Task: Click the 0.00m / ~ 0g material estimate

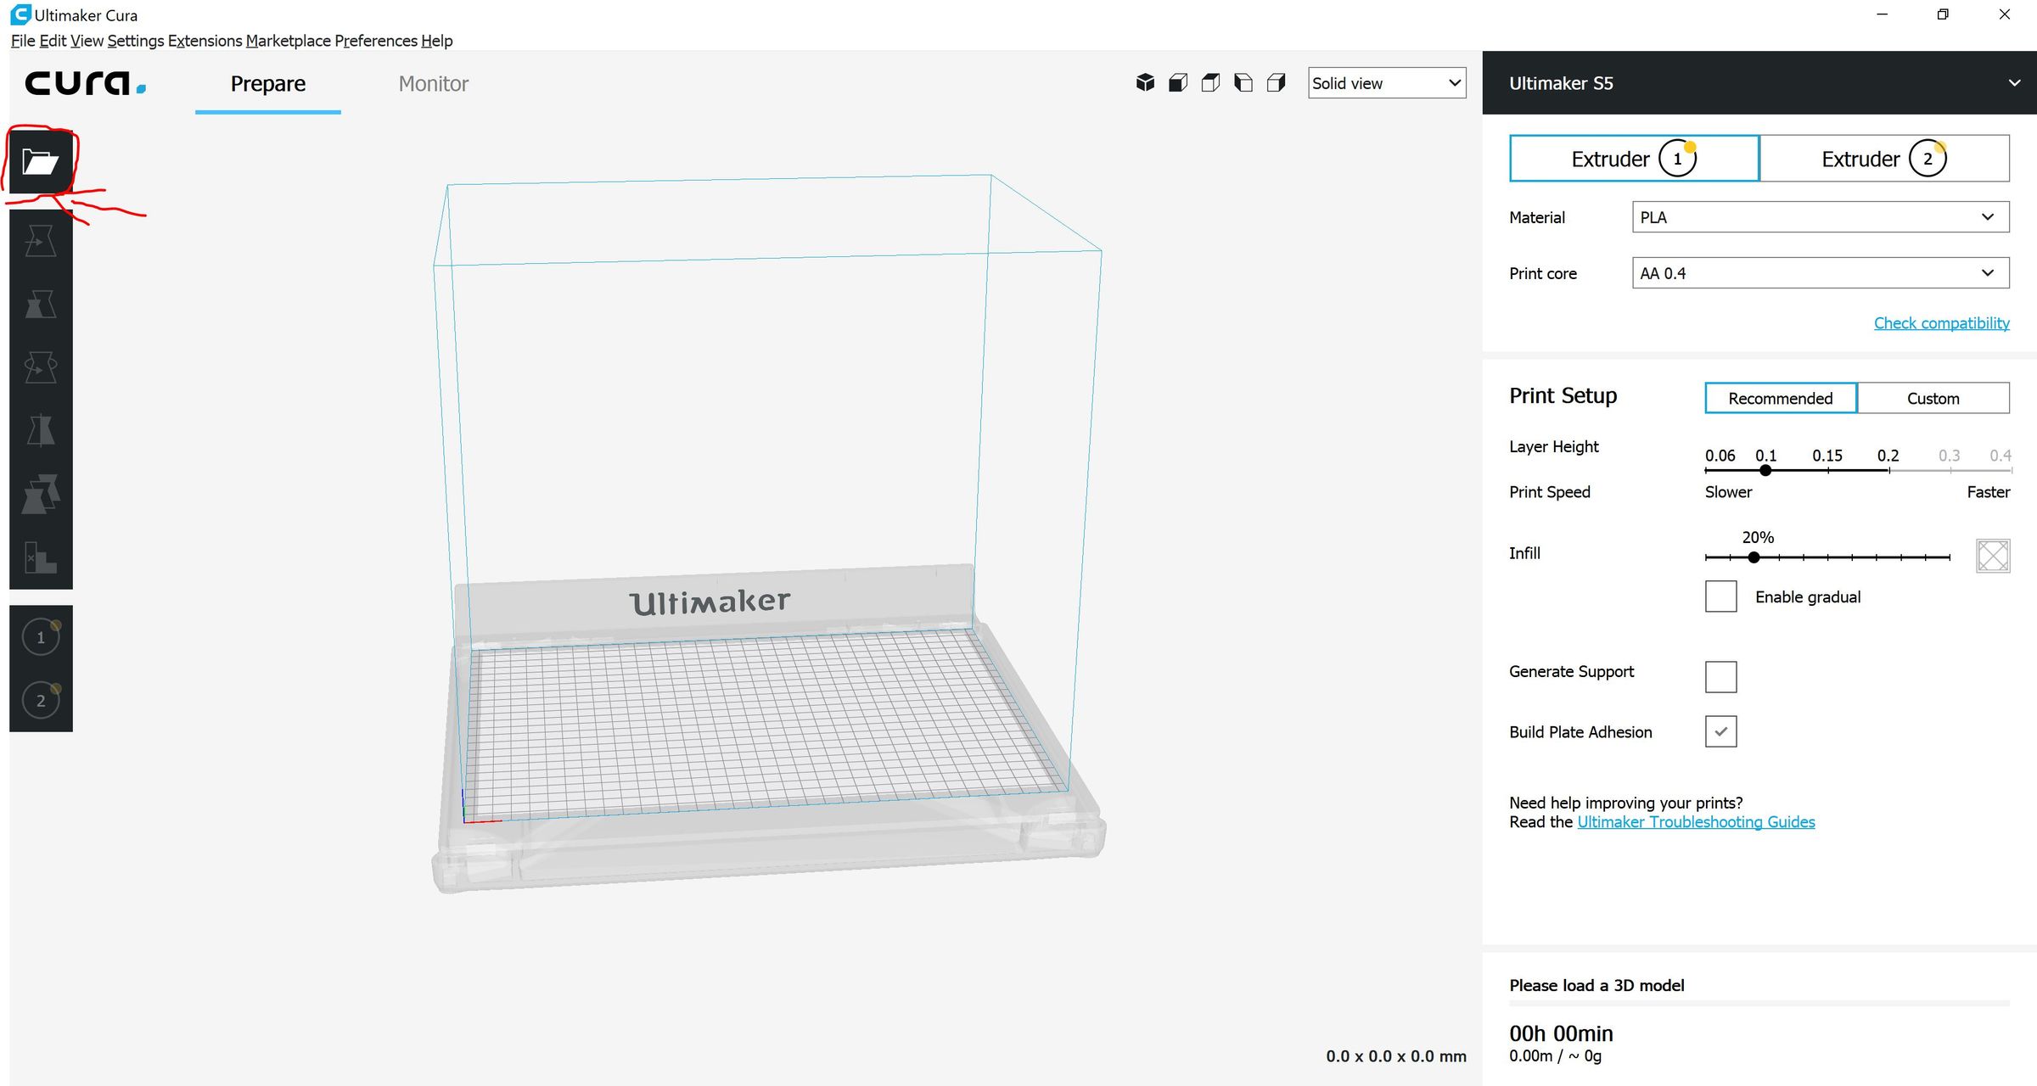Action: point(1555,1056)
